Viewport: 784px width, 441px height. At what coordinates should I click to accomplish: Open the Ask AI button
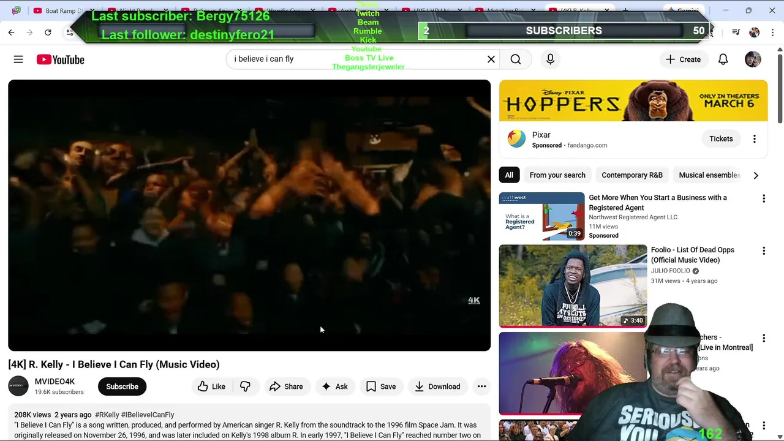click(334, 386)
